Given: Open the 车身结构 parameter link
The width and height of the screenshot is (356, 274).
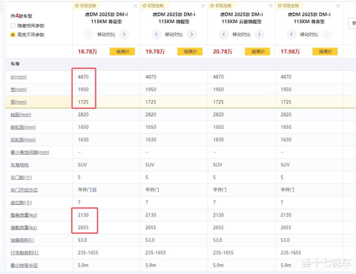Looking at the screenshot, I should [19, 165].
